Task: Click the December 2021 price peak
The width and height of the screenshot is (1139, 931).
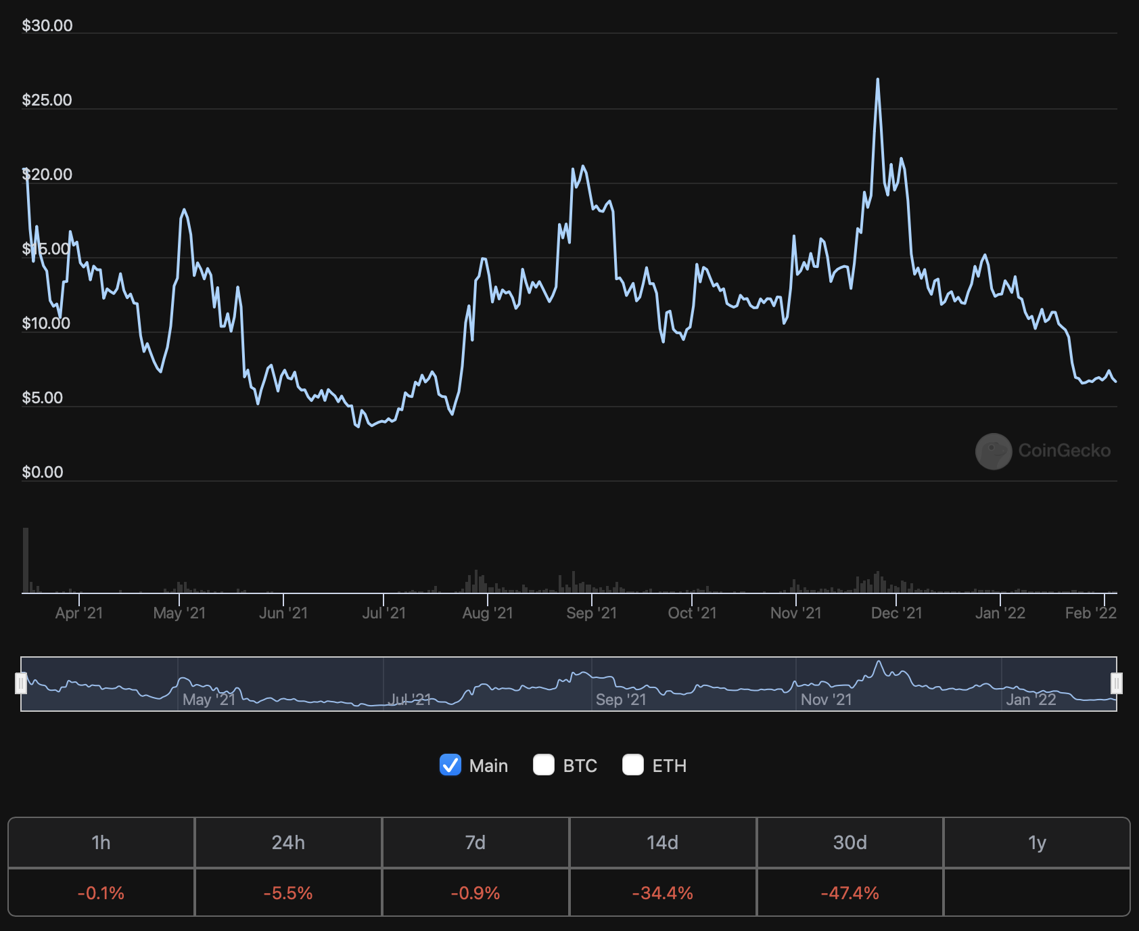Action: coord(878,80)
